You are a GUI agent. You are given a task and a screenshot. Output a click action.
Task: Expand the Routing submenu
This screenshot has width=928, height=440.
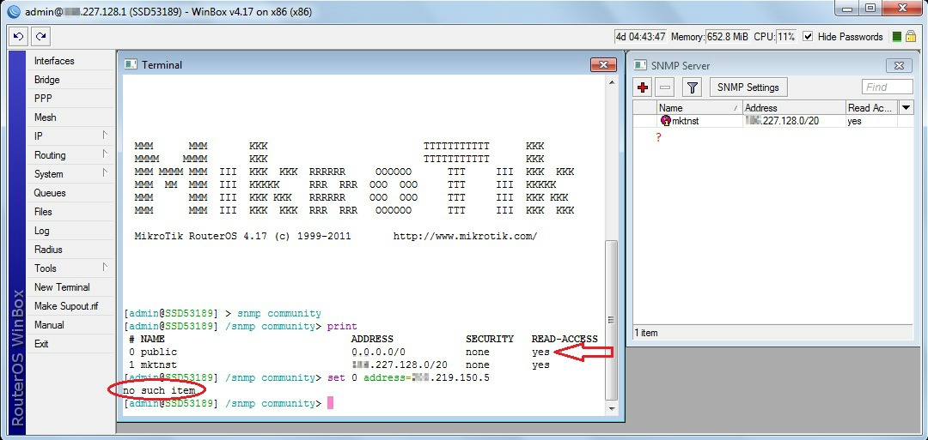click(x=105, y=154)
